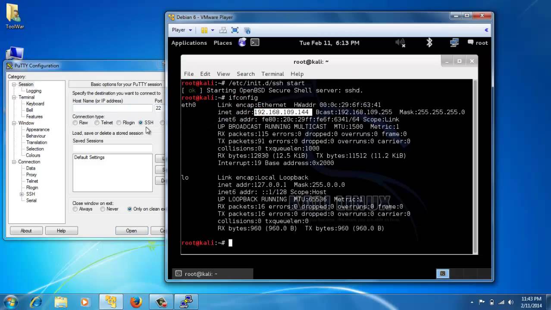Select the Rlogin connection type

[x=119, y=123]
